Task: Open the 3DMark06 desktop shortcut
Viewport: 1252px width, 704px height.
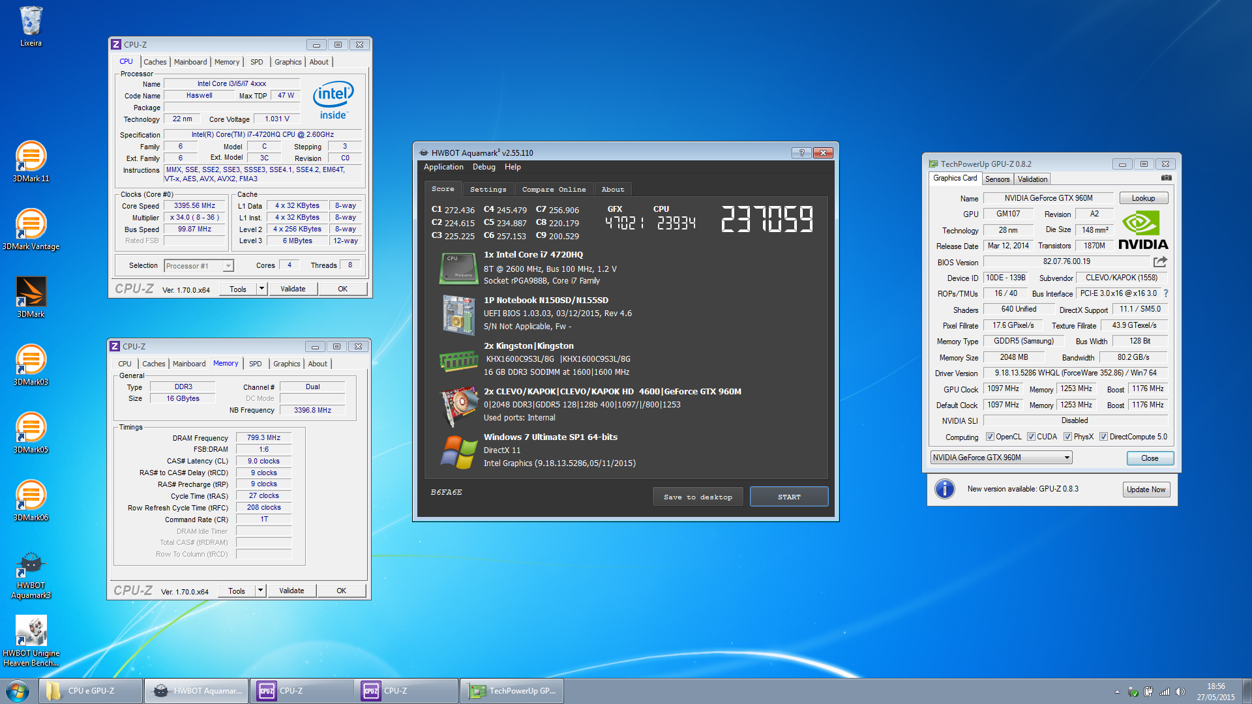Action: point(31,501)
